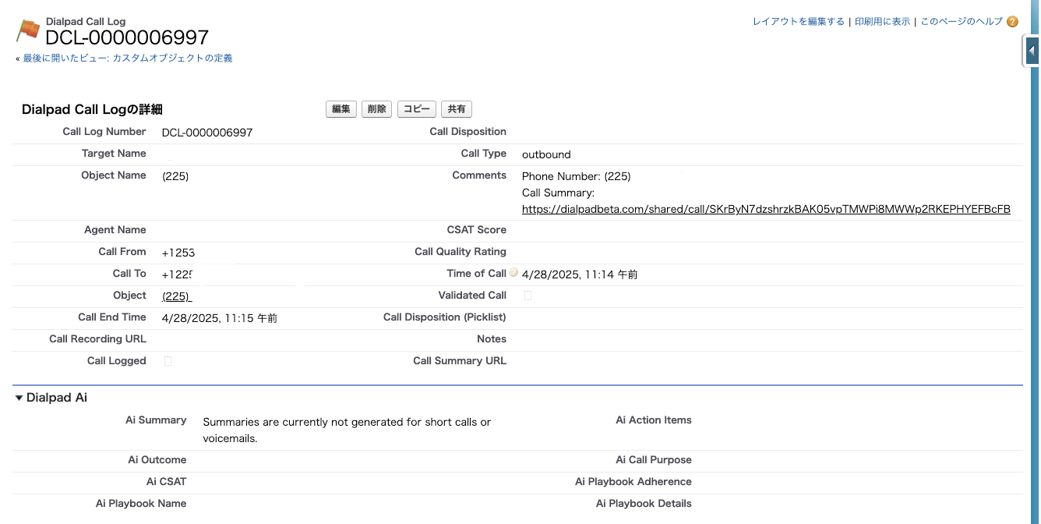Click the 編集 (Edit) button
This screenshot has width=1041, height=524.
coord(341,109)
